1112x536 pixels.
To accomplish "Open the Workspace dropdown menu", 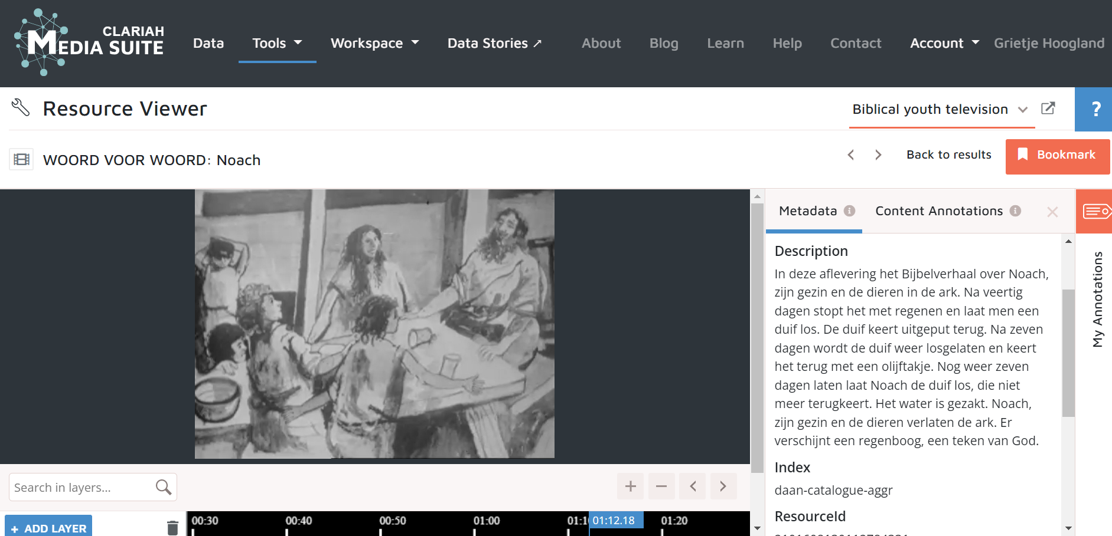I will coord(374,43).
